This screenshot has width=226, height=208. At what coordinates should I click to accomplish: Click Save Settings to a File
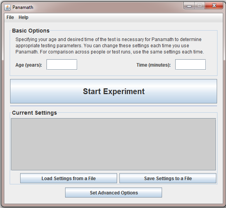point(168,178)
